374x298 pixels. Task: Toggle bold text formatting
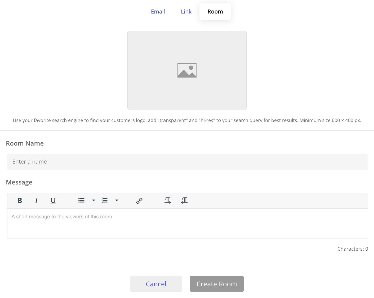[x=19, y=201]
